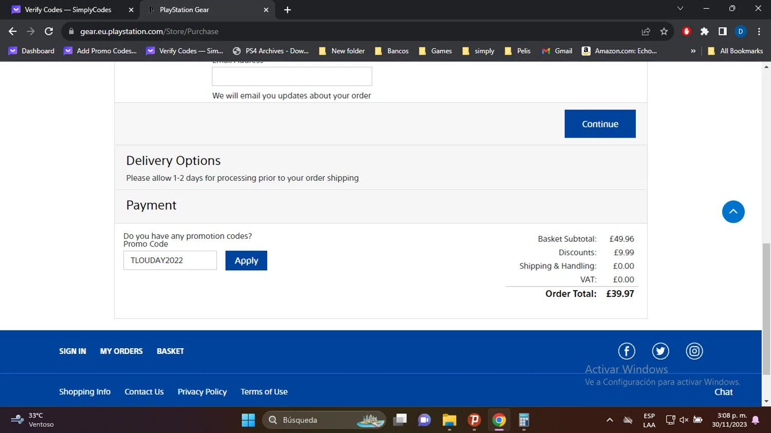The height and width of the screenshot is (433, 771).
Task: Go to MY ORDERS
Action: [x=121, y=351]
